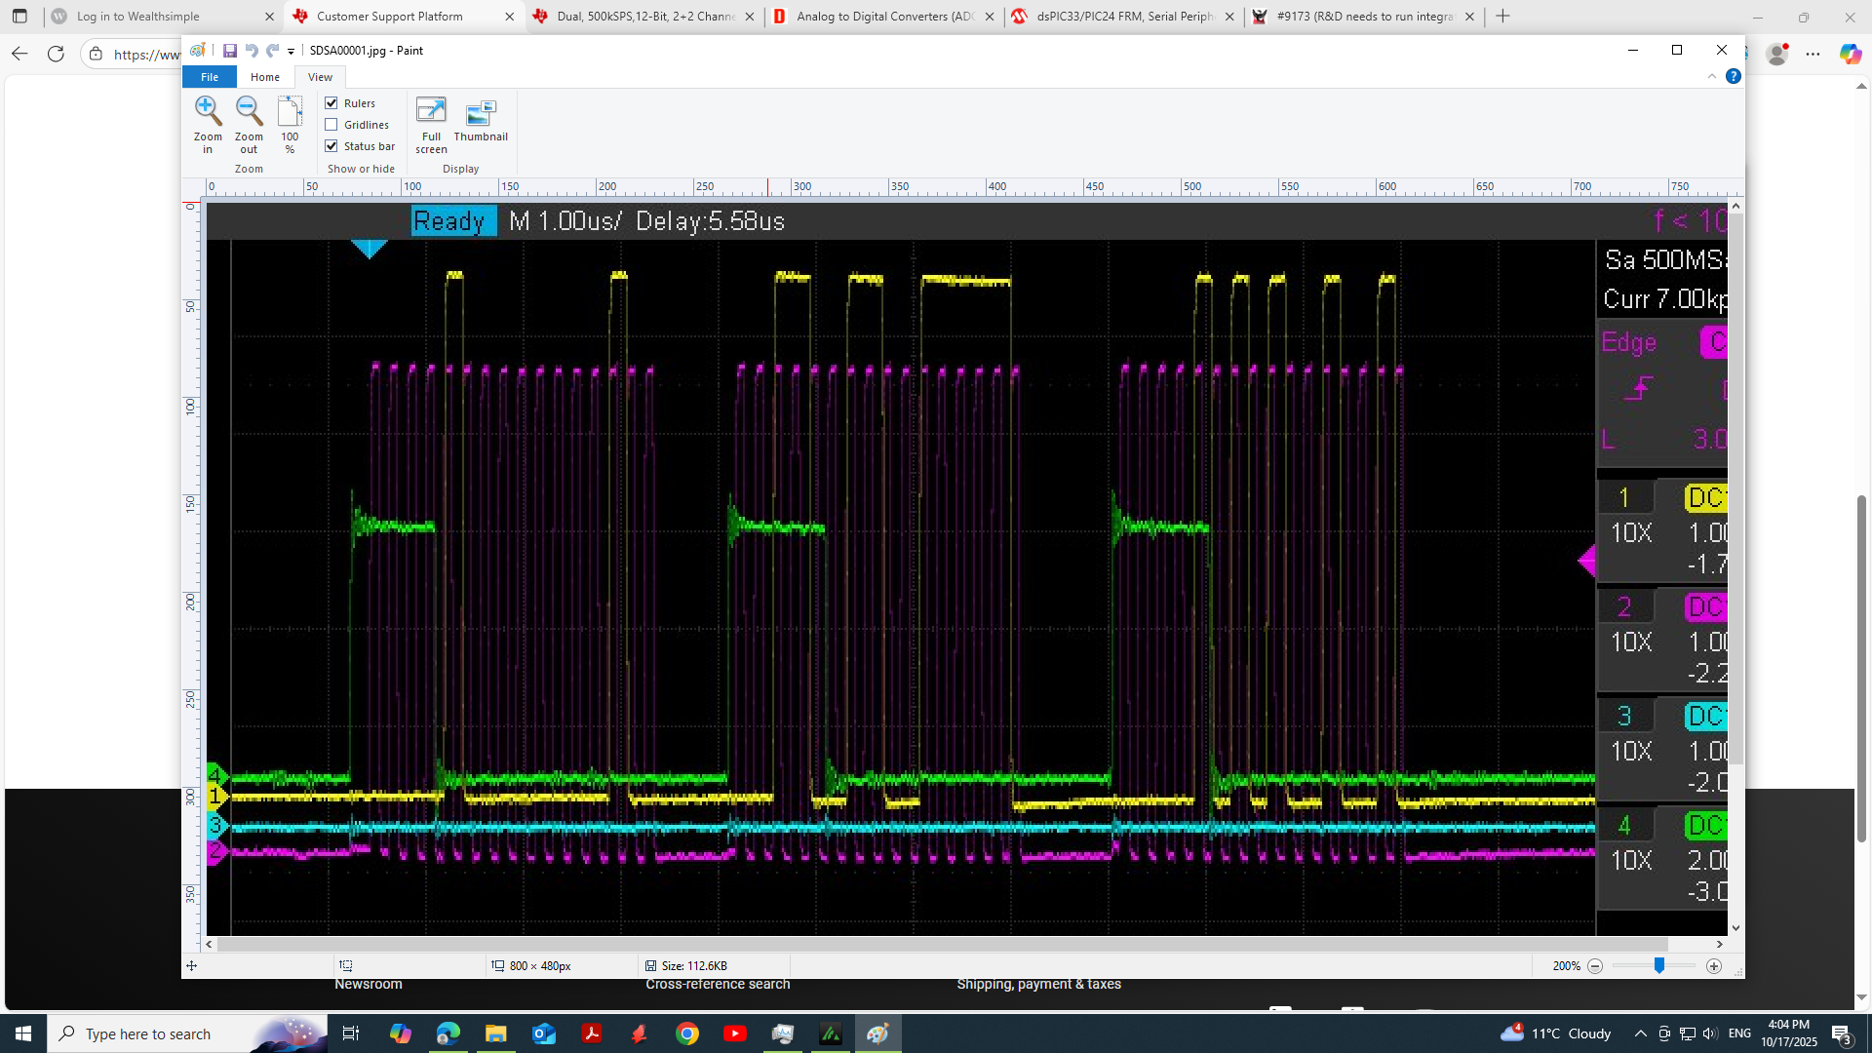1872x1053 pixels.
Task: Click the Zoom out magnifier icon
Action: (249, 111)
